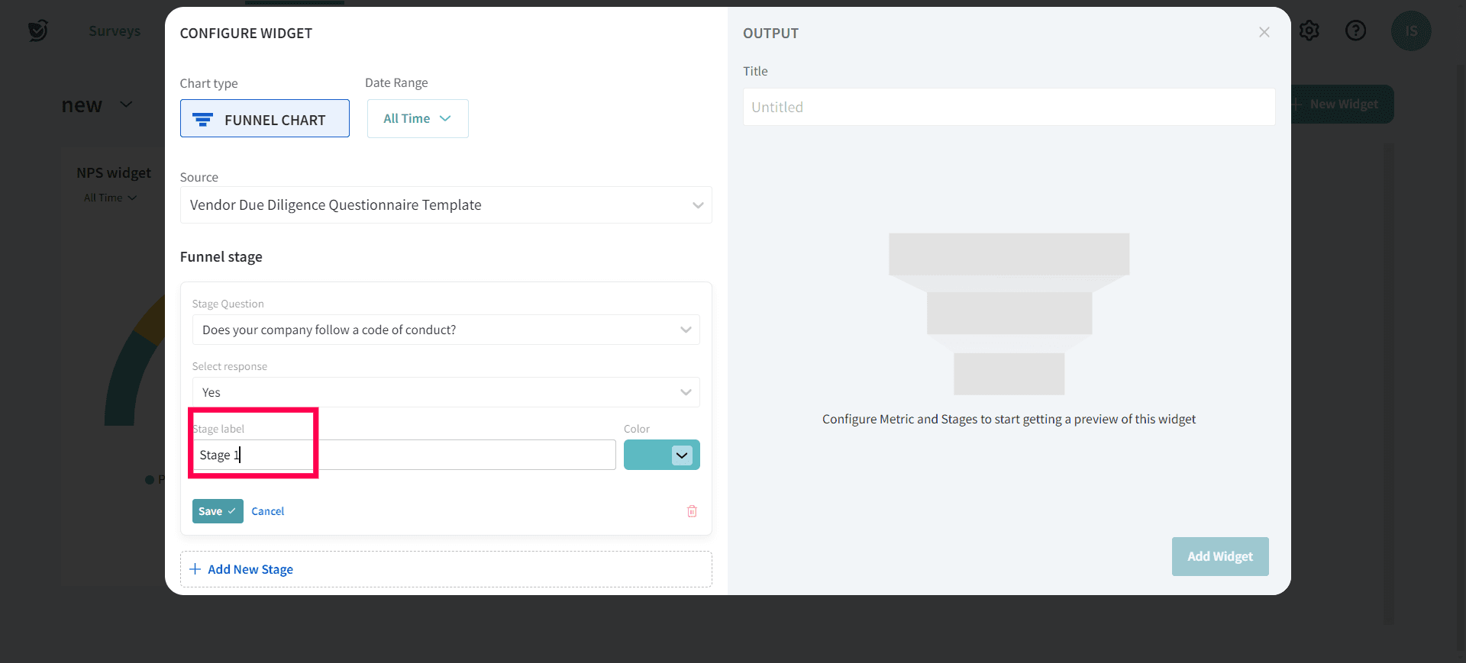Click the Add New Stage label
The height and width of the screenshot is (663, 1466).
250,569
